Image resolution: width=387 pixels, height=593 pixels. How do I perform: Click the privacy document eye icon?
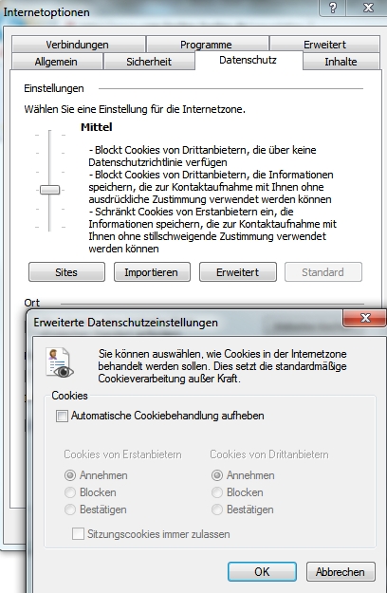click(60, 362)
